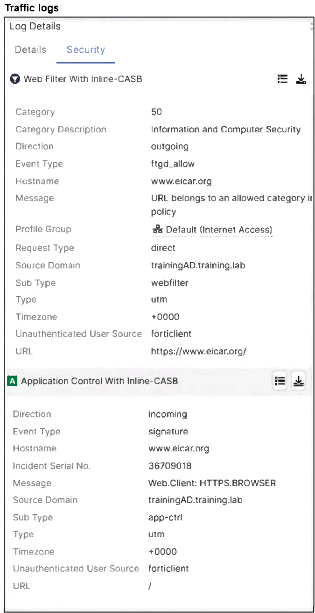Select the ftgd_allow event type value
Image resolution: width=315 pixels, height=613 pixels.
coord(173,164)
